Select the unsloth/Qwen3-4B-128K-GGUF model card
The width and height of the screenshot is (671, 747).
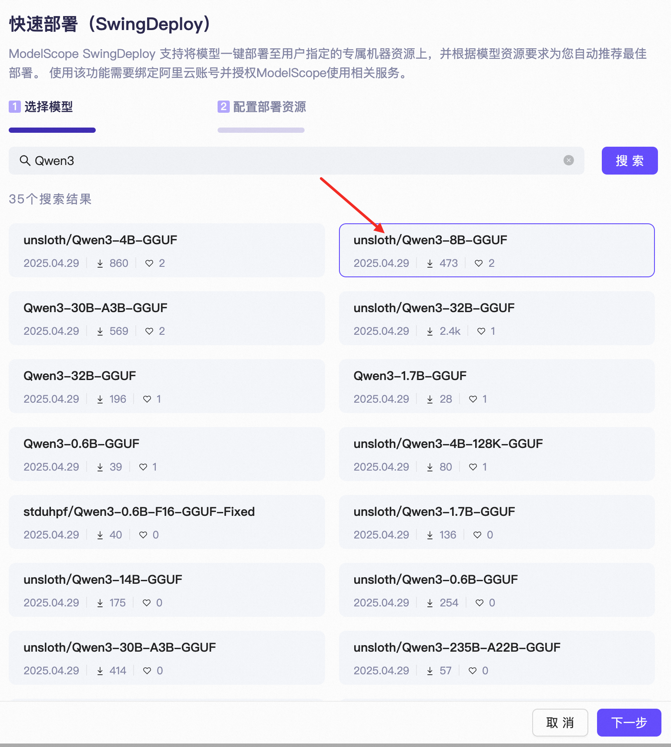[x=497, y=454]
